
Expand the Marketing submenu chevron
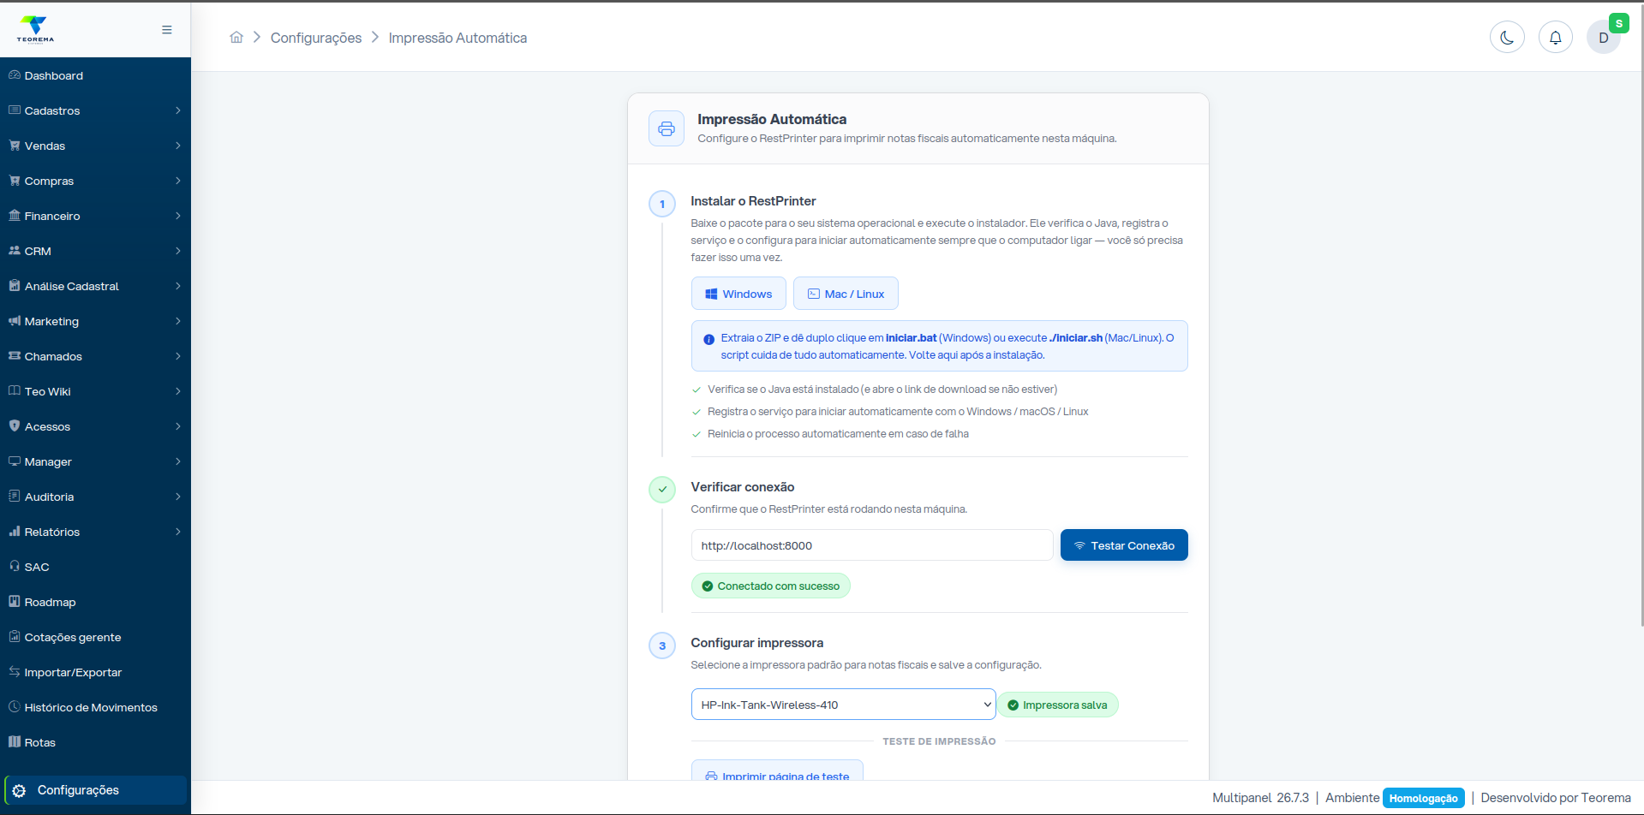pos(178,321)
